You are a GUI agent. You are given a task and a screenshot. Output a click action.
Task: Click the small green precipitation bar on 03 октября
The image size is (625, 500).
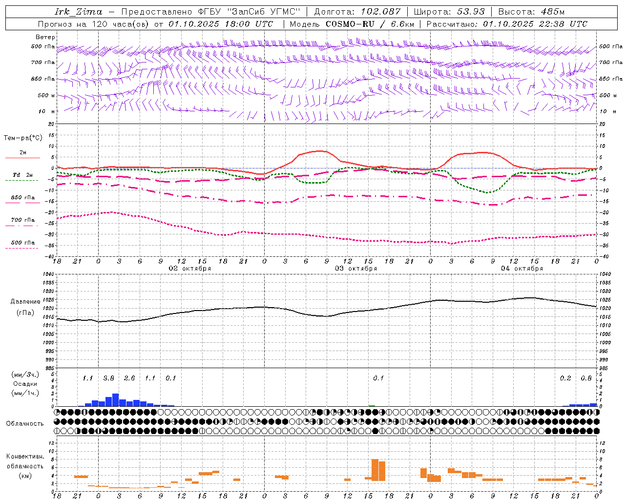tap(372, 406)
